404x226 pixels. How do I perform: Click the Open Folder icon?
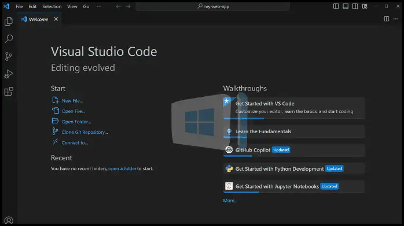55,121
